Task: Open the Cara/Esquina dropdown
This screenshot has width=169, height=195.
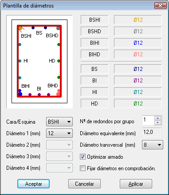Action: click(x=59, y=122)
